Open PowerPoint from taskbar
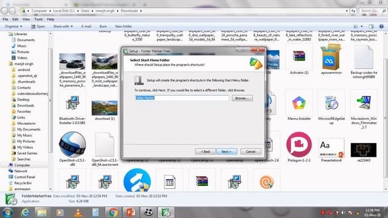 point(131,213)
